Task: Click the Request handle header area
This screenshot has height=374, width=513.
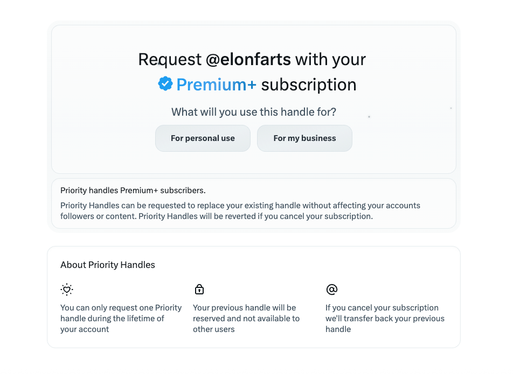Action: pyautogui.click(x=252, y=59)
